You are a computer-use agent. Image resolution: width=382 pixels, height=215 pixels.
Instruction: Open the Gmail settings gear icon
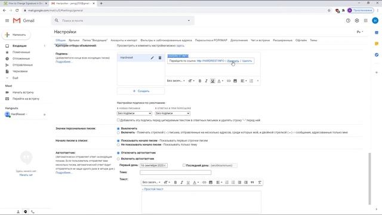pos(357,21)
